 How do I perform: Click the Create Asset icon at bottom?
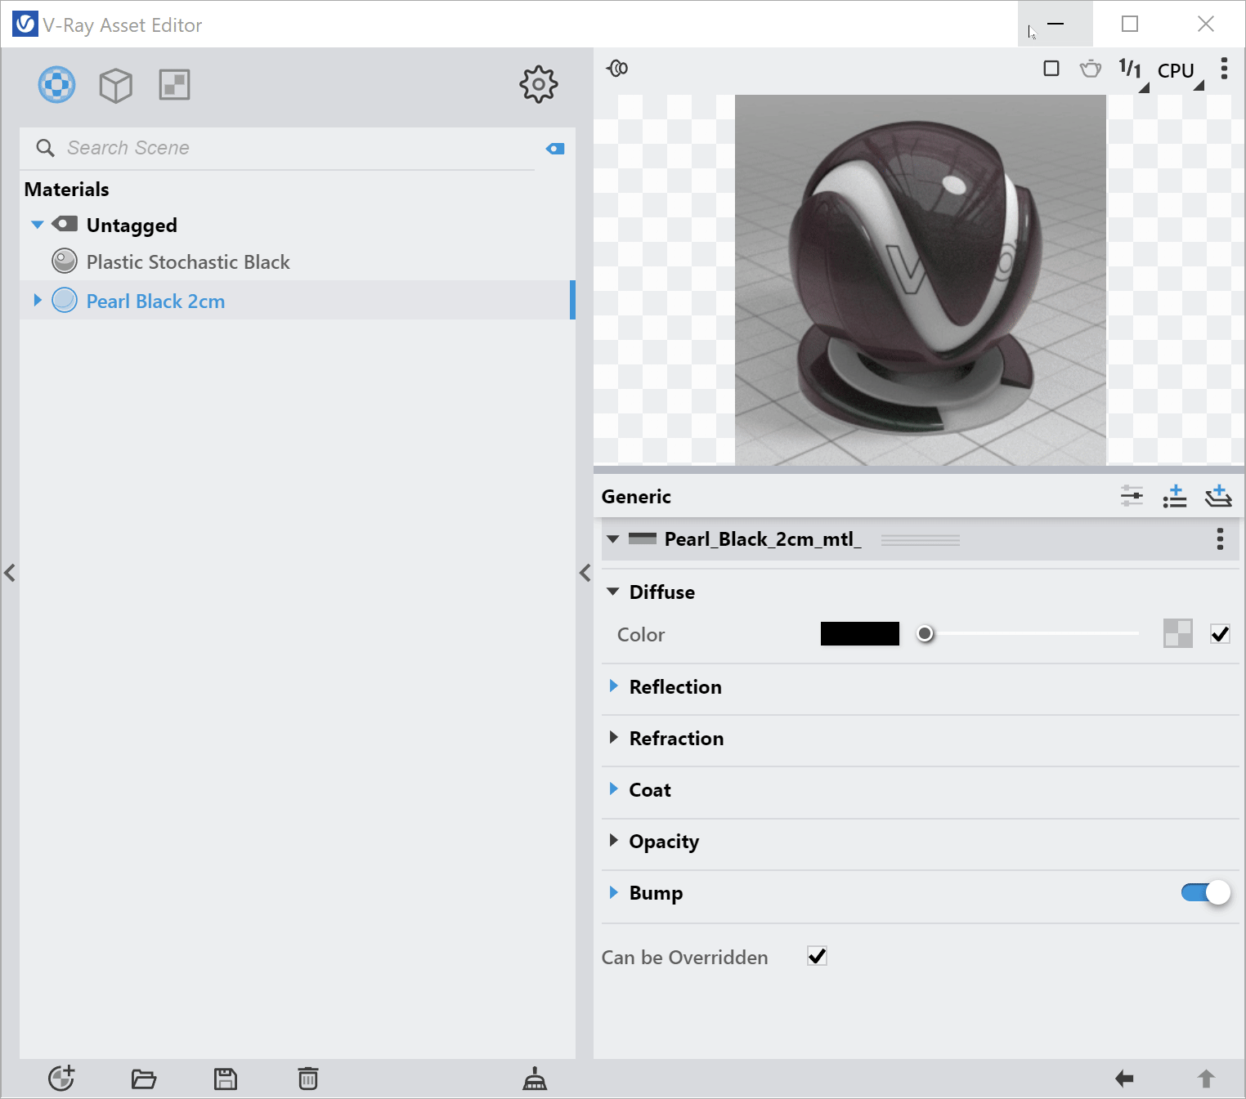[61, 1079]
